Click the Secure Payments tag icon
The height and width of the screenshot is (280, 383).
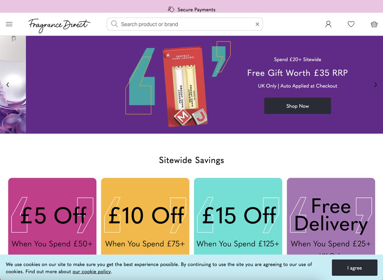coord(171,10)
